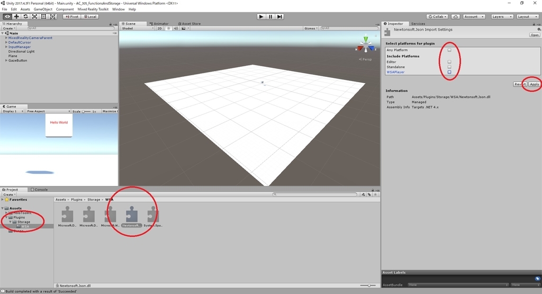The image size is (542, 294).
Task: Click the Step frame button
Action: coord(279,16)
